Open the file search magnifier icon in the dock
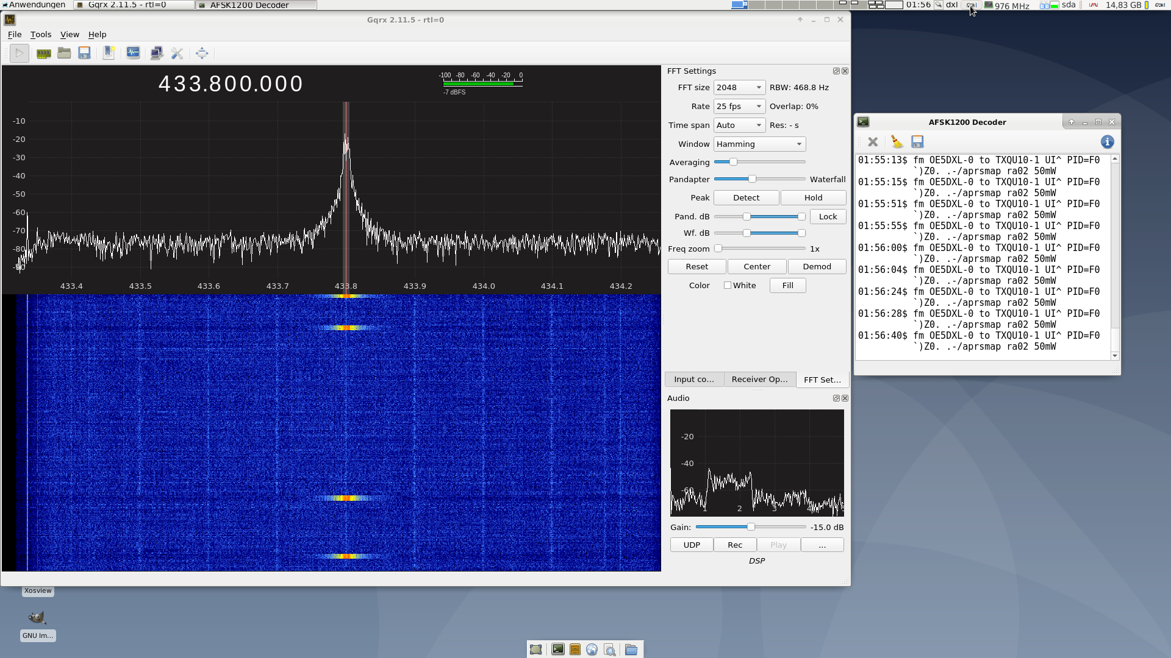 [609, 649]
